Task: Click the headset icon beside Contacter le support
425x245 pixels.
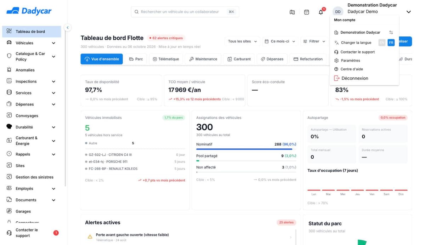Action: [x=9, y=233]
